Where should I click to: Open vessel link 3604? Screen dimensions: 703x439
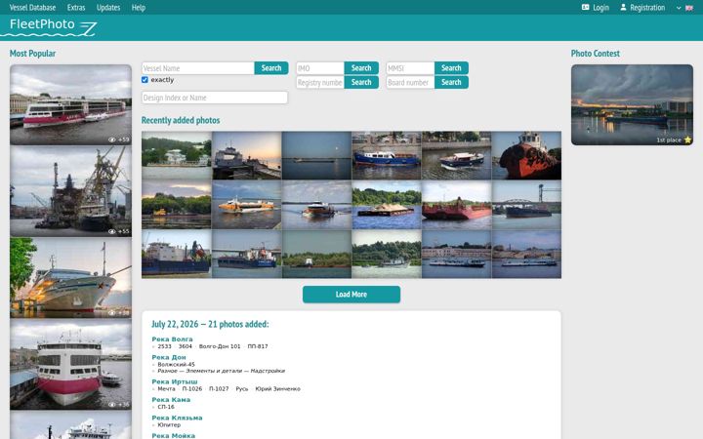click(x=186, y=346)
